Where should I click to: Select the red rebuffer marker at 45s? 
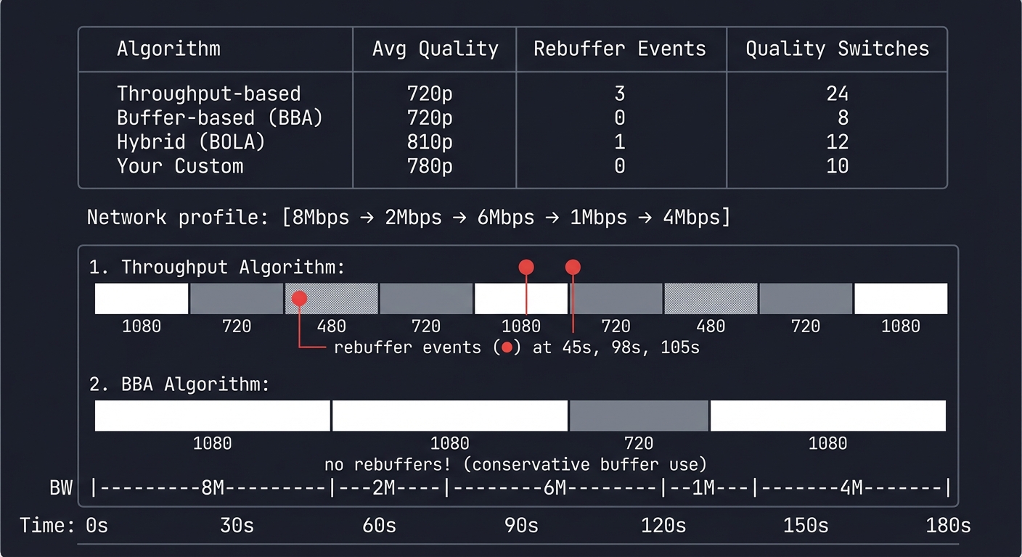click(x=299, y=297)
